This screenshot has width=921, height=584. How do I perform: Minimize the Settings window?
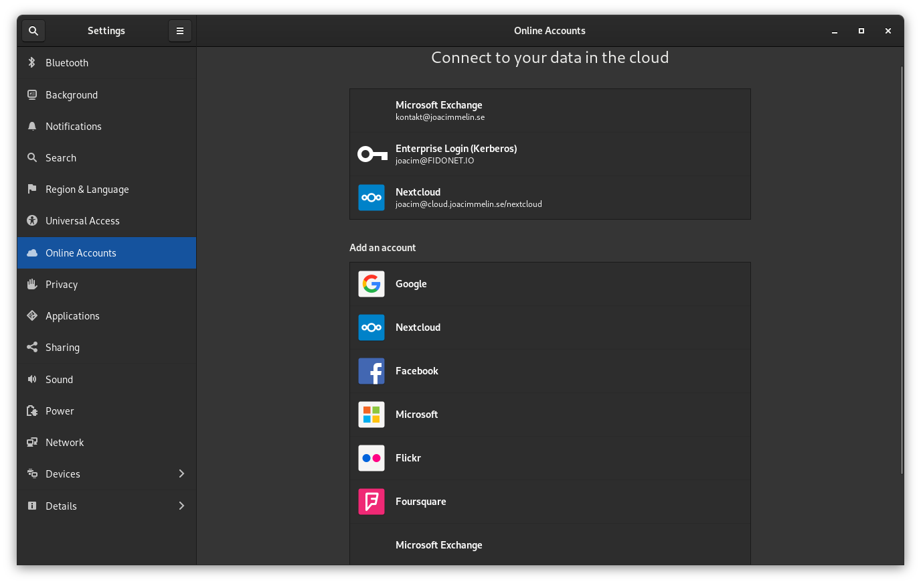(x=835, y=31)
